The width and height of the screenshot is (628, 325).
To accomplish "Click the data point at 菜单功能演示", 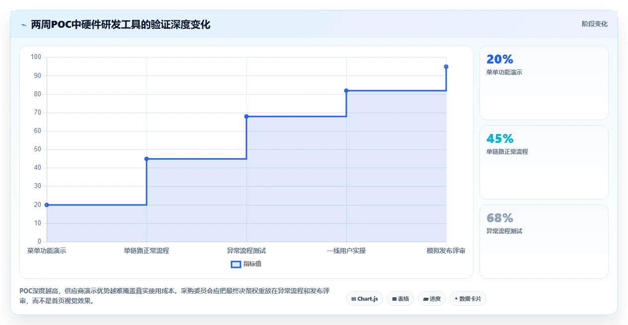I will [x=47, y=205].
